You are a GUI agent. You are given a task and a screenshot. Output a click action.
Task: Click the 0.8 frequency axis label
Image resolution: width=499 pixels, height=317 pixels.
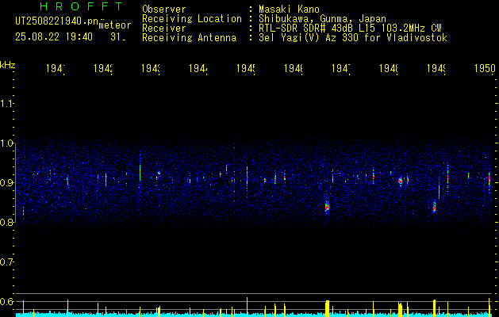click(x=6, y=222)
